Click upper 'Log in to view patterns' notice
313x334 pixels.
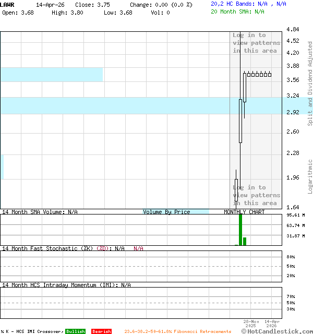256,43
